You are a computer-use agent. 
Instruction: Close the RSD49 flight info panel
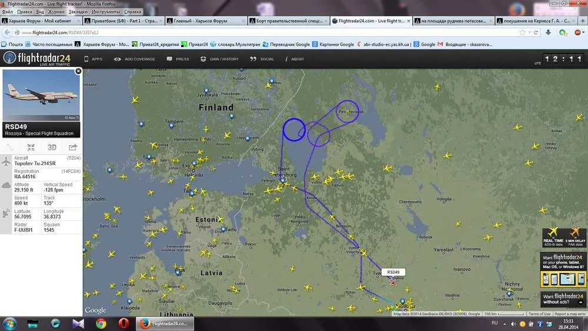tap(78, 71)
